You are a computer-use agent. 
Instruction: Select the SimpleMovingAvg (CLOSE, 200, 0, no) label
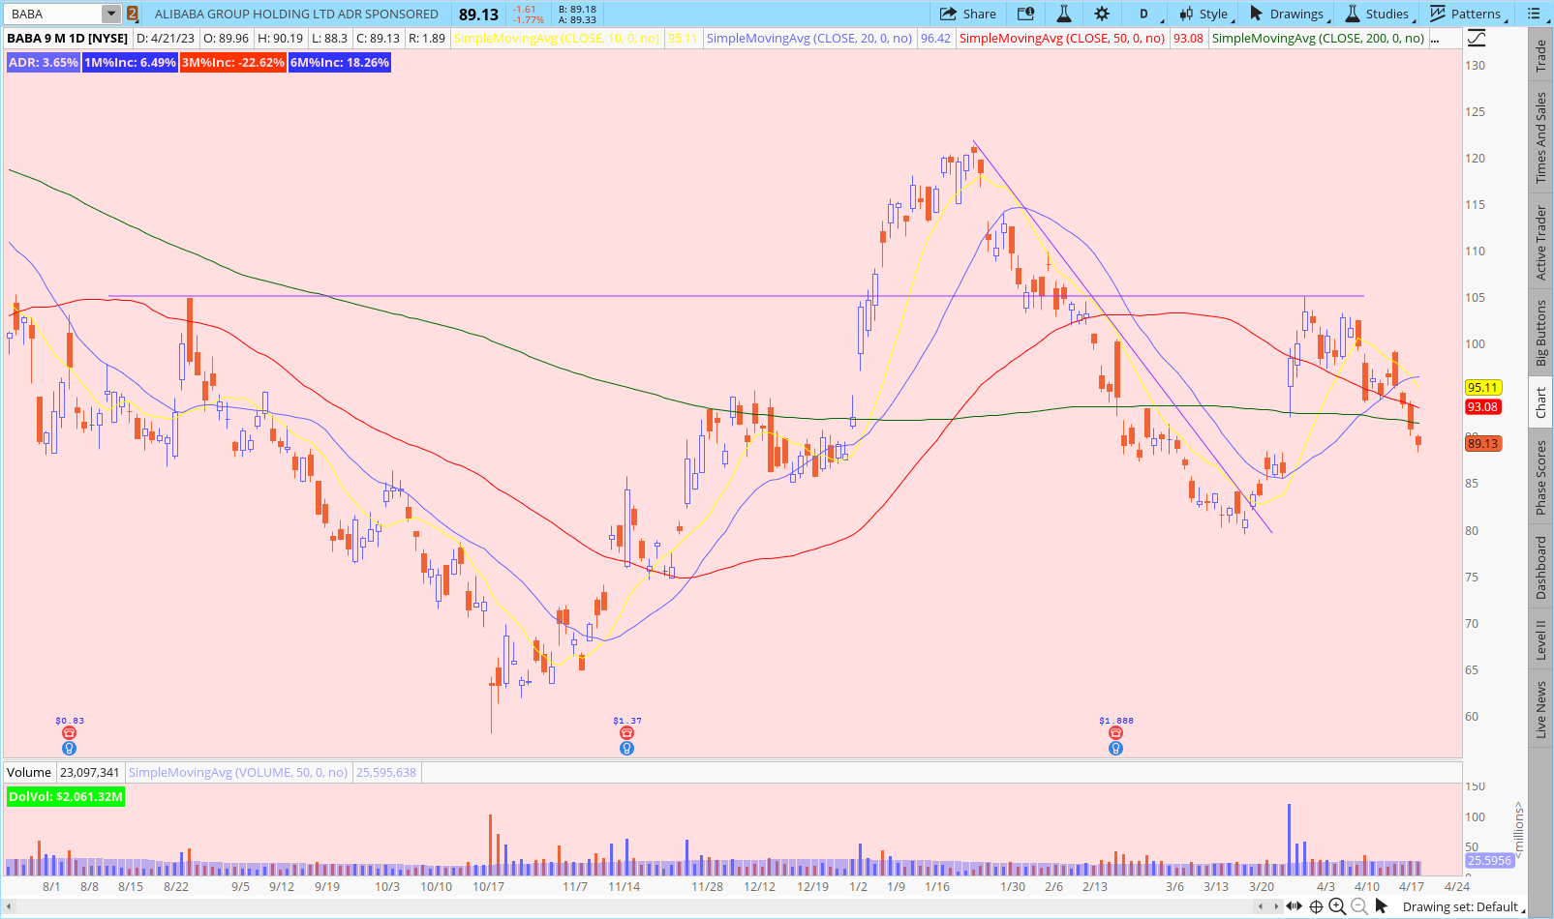(1319, 39)
